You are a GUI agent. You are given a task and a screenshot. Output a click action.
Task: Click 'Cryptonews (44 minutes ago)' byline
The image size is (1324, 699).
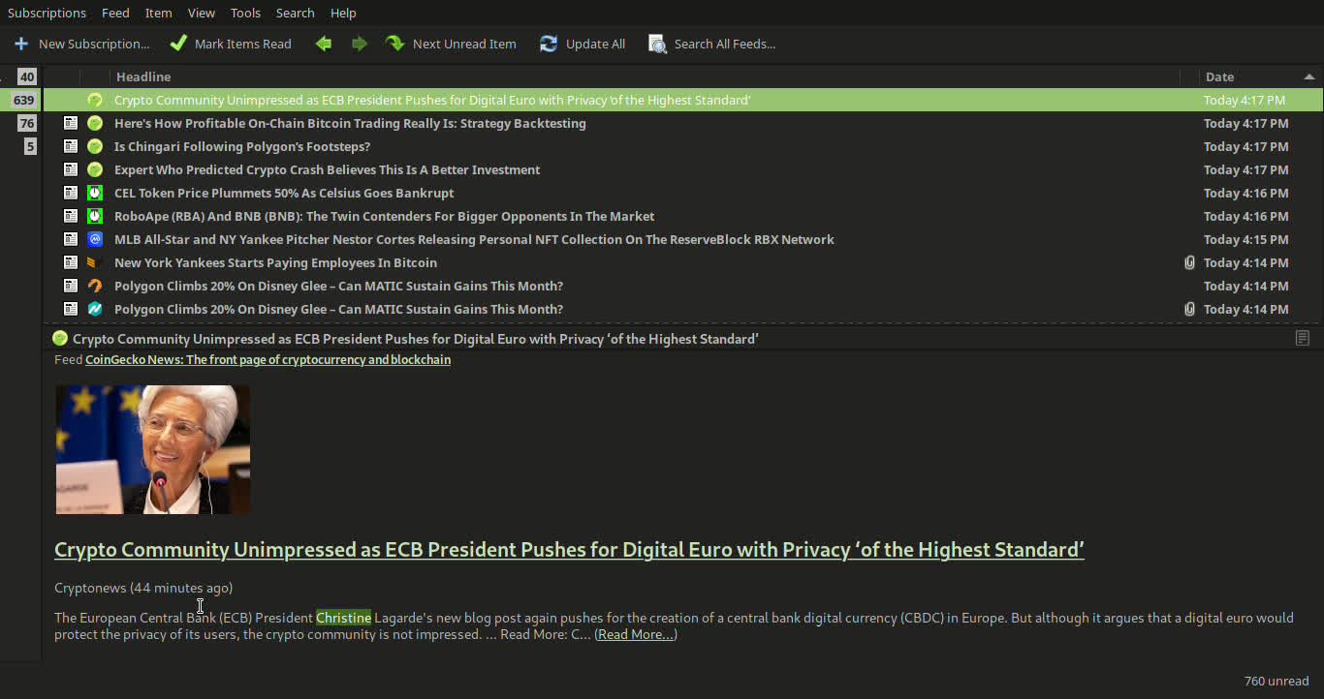[143, 587]
